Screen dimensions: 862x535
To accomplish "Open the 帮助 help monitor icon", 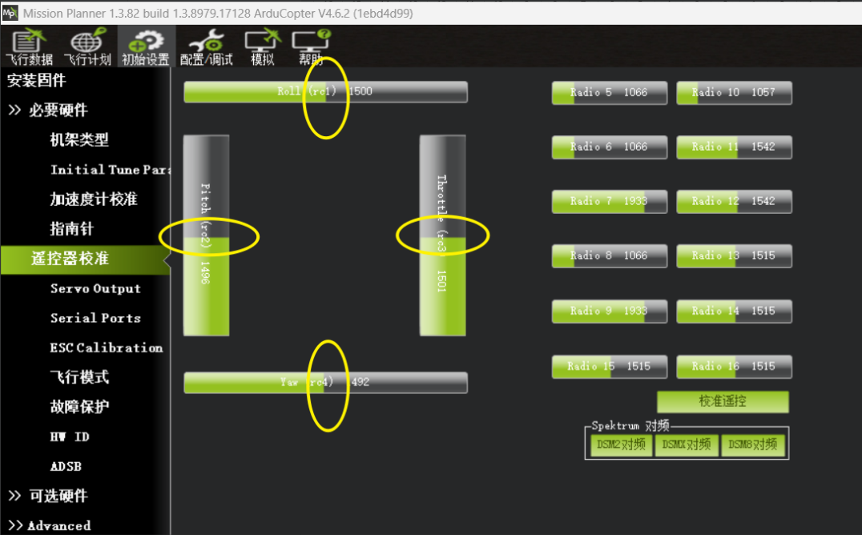I will click(x=311, y=46).
